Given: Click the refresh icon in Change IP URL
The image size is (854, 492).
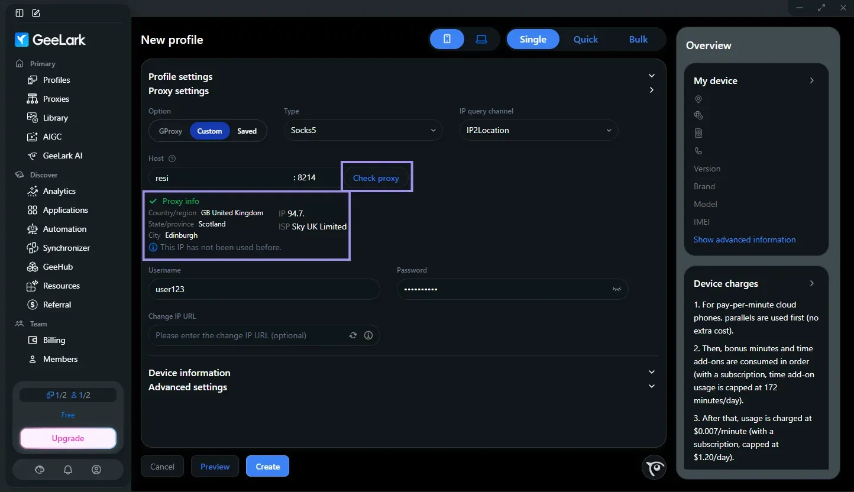Looking at the screenshot, I should (x=353, y=335).
